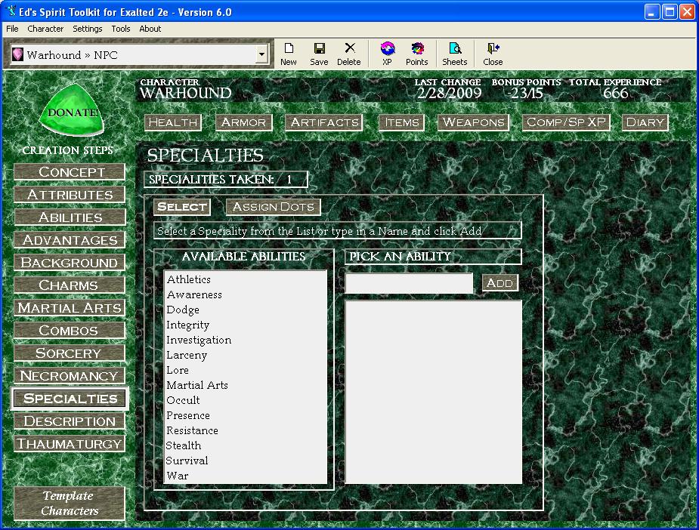The height and width of the screenshot is (530, 699).
Task: Click the application icon in title bar
Action: click(11, 11)
